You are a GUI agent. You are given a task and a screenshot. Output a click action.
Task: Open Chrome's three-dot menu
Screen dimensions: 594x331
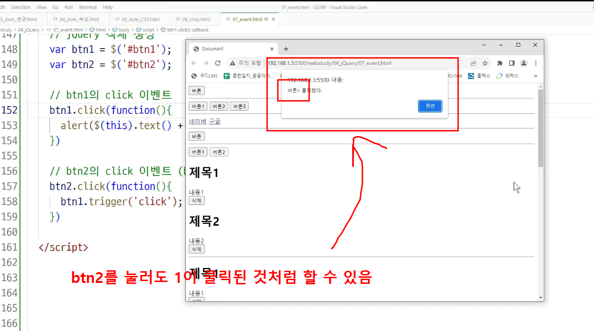coord(536,63)
